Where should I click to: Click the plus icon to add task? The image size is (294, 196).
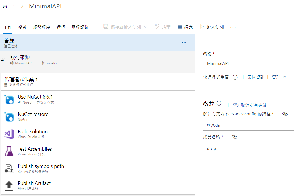(x=181, y=81)
